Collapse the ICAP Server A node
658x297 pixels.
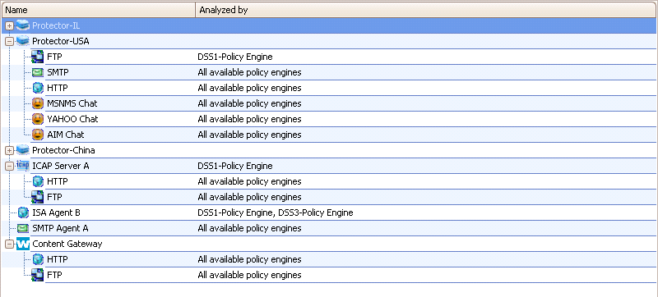tap(9, 166)
